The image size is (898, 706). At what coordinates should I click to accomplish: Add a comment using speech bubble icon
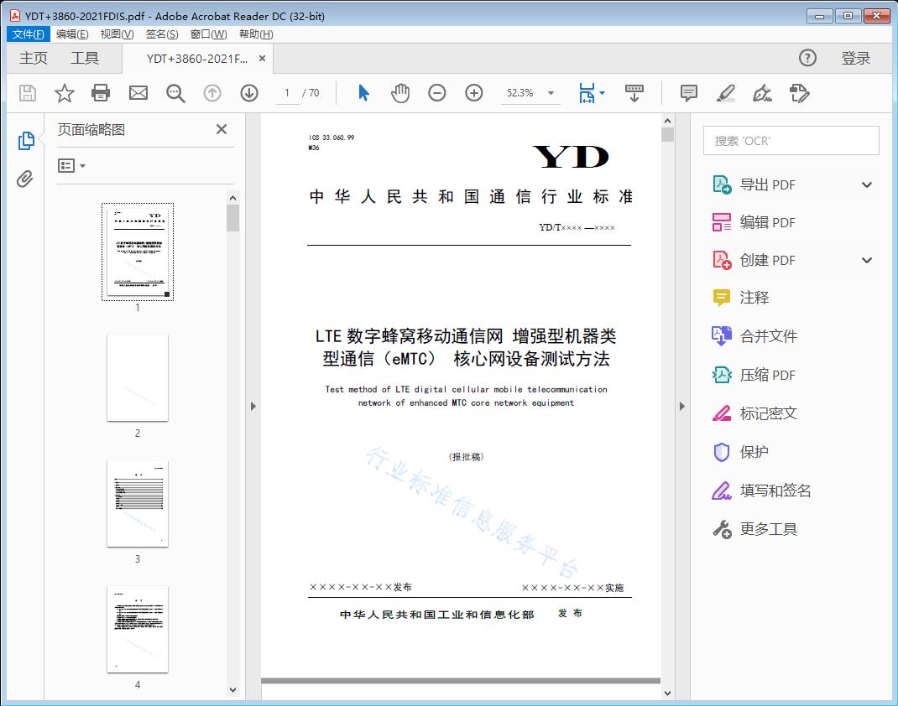click(688, 93)
